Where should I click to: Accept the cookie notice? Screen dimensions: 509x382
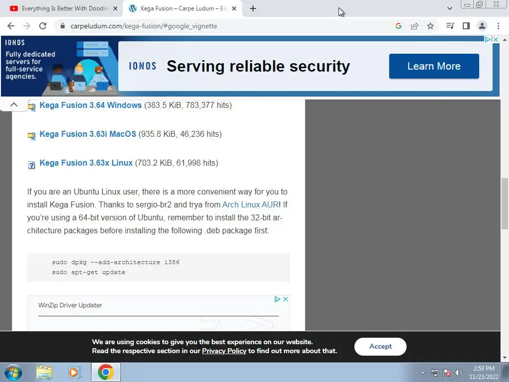[x=380, y=347]
